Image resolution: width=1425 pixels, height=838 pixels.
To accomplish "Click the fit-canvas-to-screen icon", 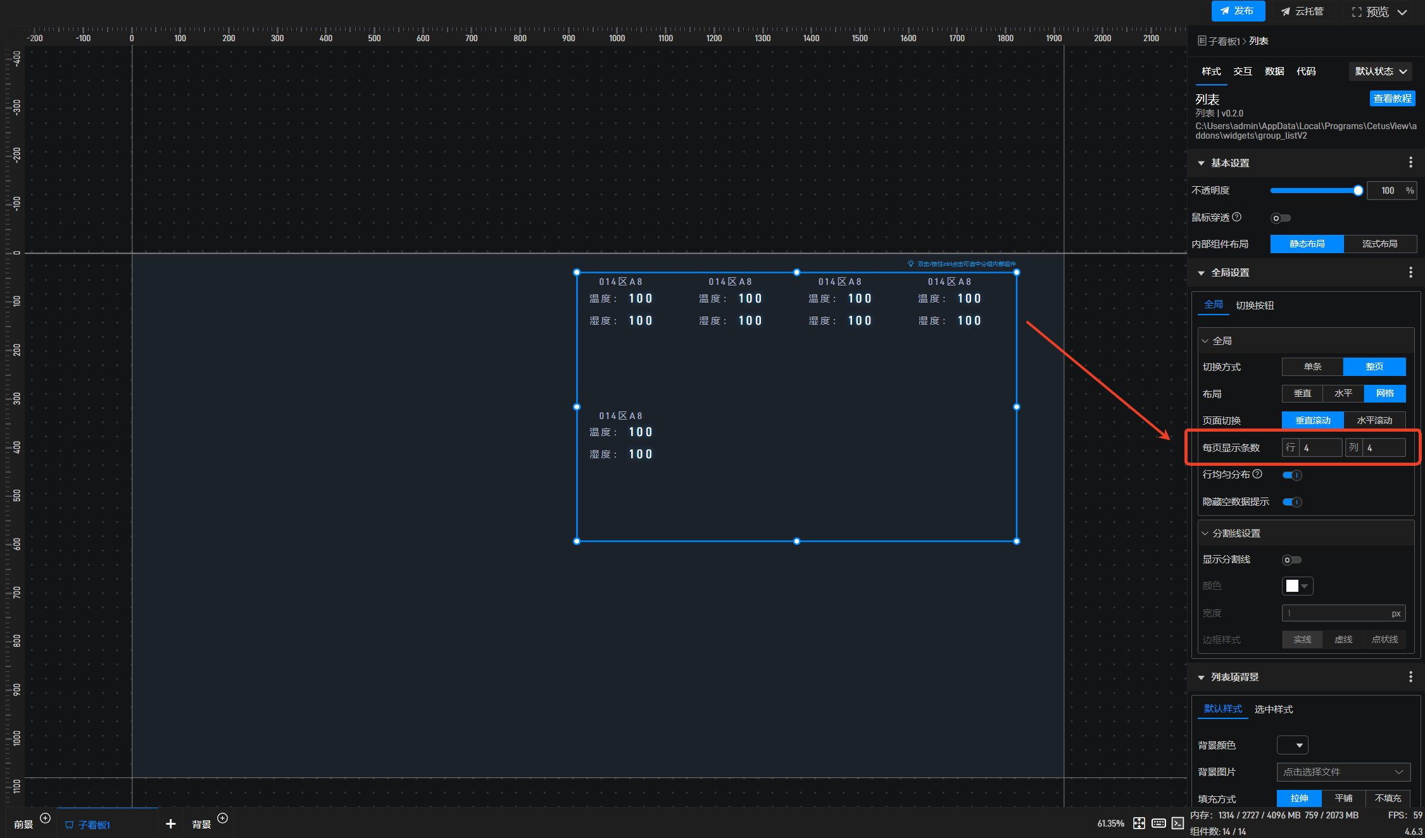I will click(x=1139, y=823).
